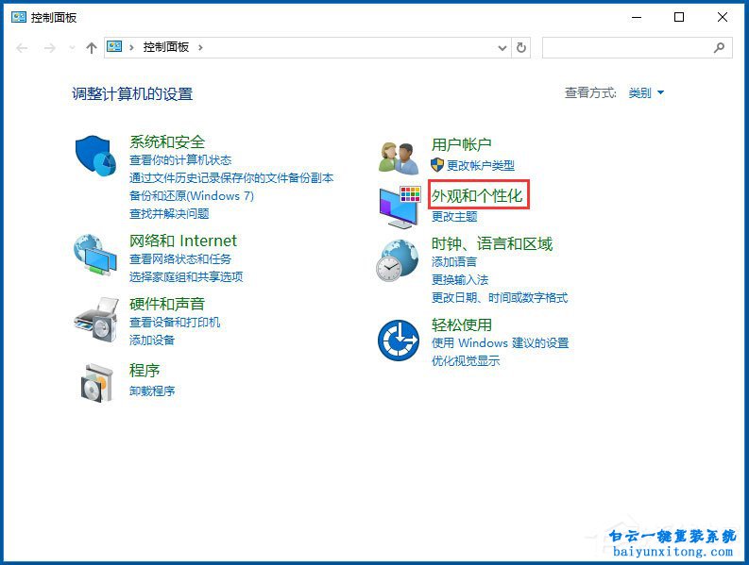749x565 pixels.
Task: Click 优化视觉显示 link
Action: coord(466,361)
